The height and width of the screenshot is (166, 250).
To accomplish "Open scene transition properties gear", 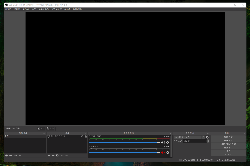I will click(207, 137).
